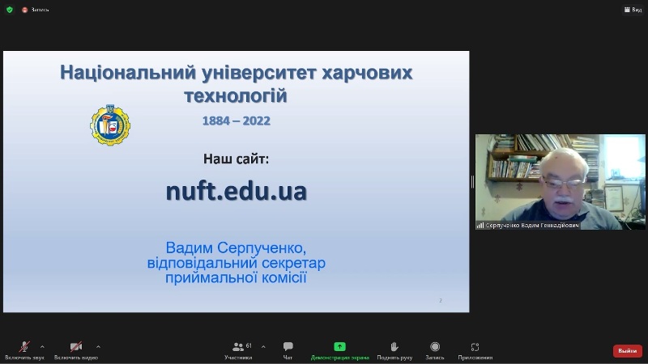Viewport: 648px width, 364px height.
Task: Open Вид view layout menu
Action: coord(633,10)
